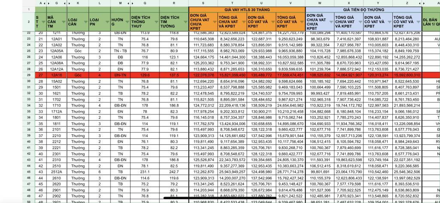This screenshot has width=440, height=203.
Task: Select apartment code 15A02
Action: tap(57, 81)
